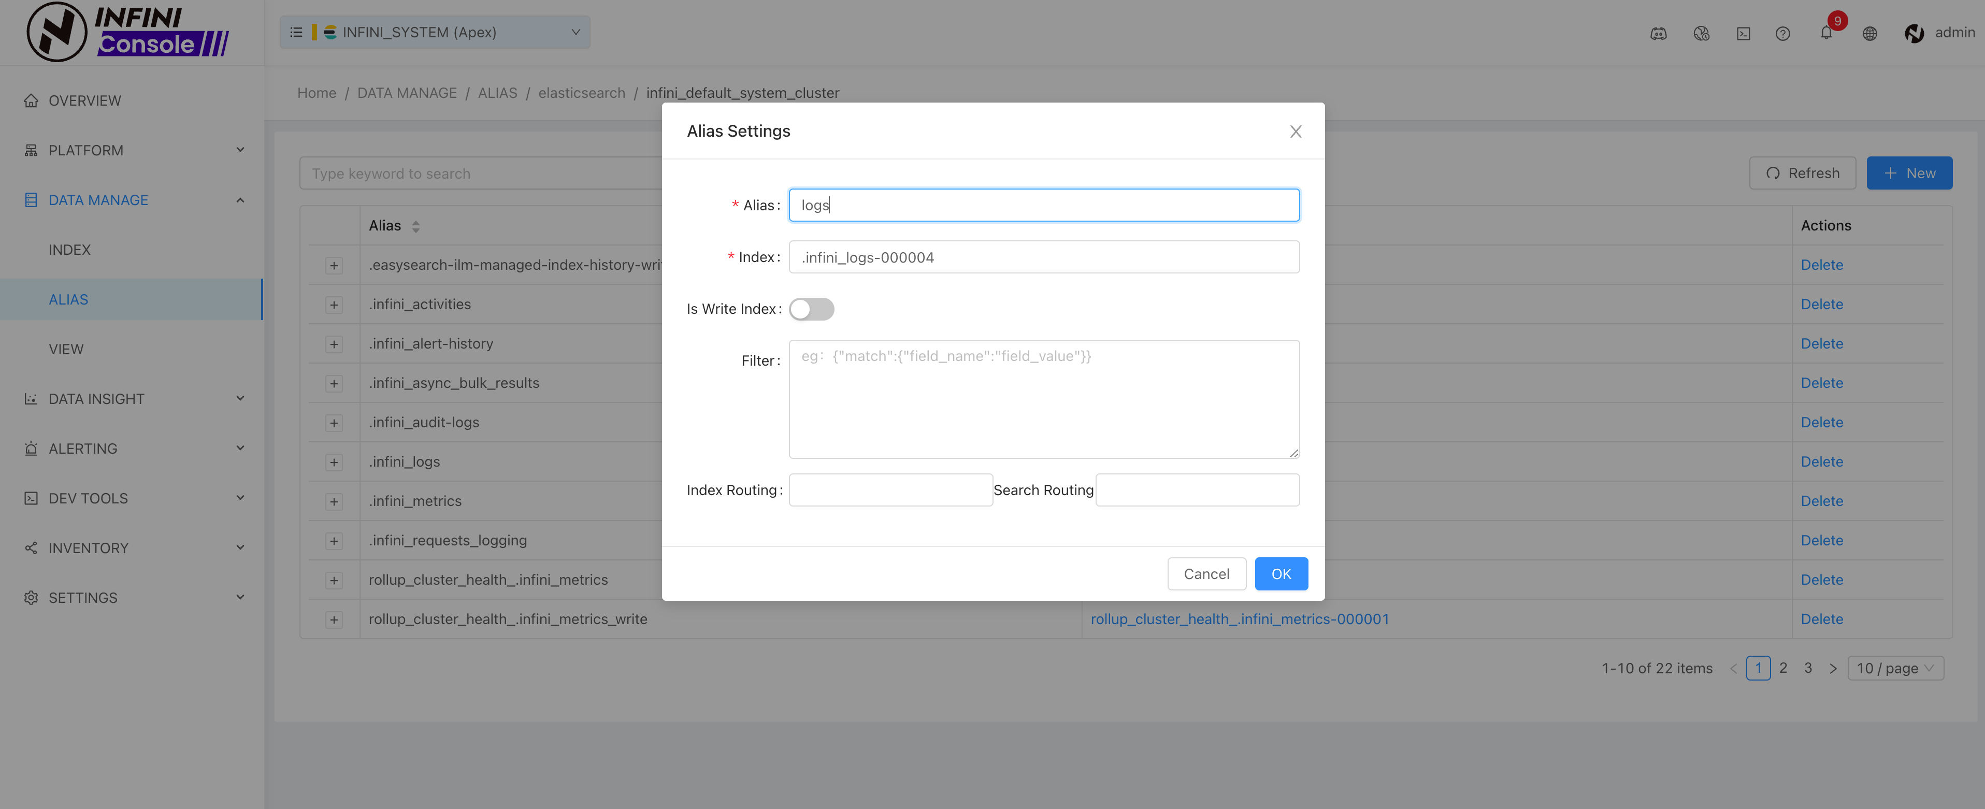
Task: Click the notification bell icon
Action: point(1825,33)
